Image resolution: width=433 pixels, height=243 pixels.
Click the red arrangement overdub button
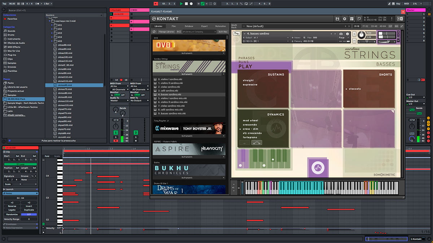[x=156, y=4]
